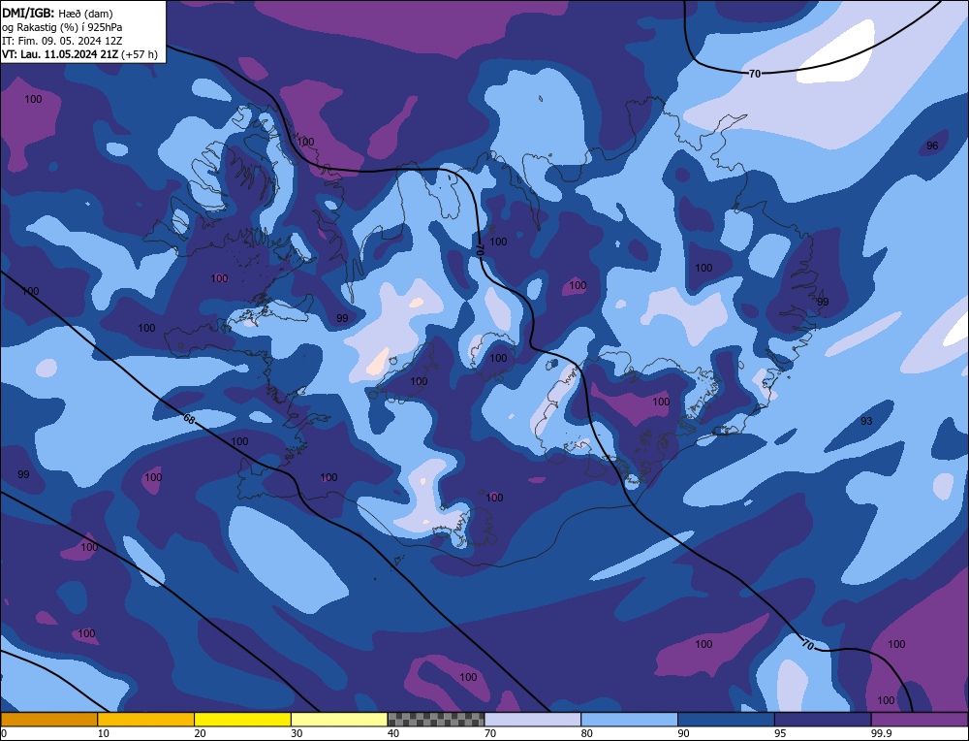
Task: Click the title line 'DMI/IGB: Hæð (dam)'
Action: point(57,13)
